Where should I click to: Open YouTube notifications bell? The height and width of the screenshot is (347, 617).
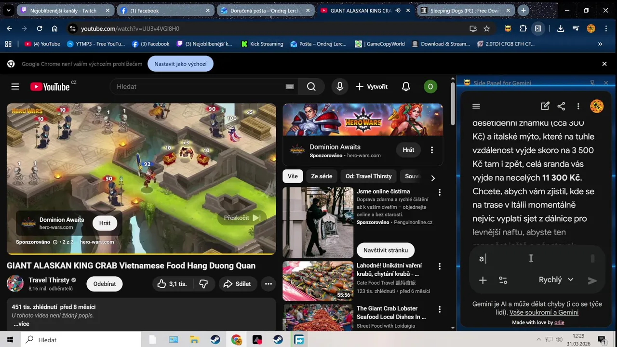[406, 87]
